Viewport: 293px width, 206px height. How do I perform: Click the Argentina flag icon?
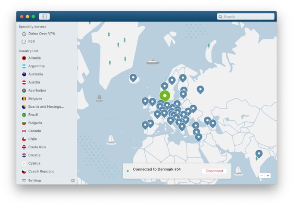pos(24,66)
